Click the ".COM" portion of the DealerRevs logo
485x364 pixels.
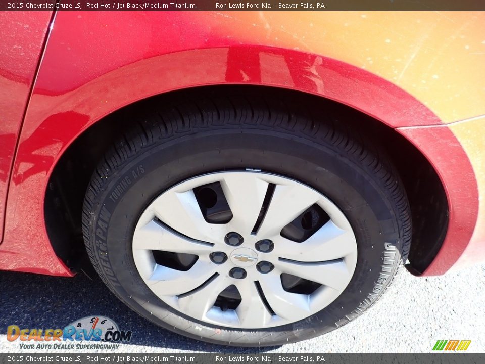click(x=119, y=335)
